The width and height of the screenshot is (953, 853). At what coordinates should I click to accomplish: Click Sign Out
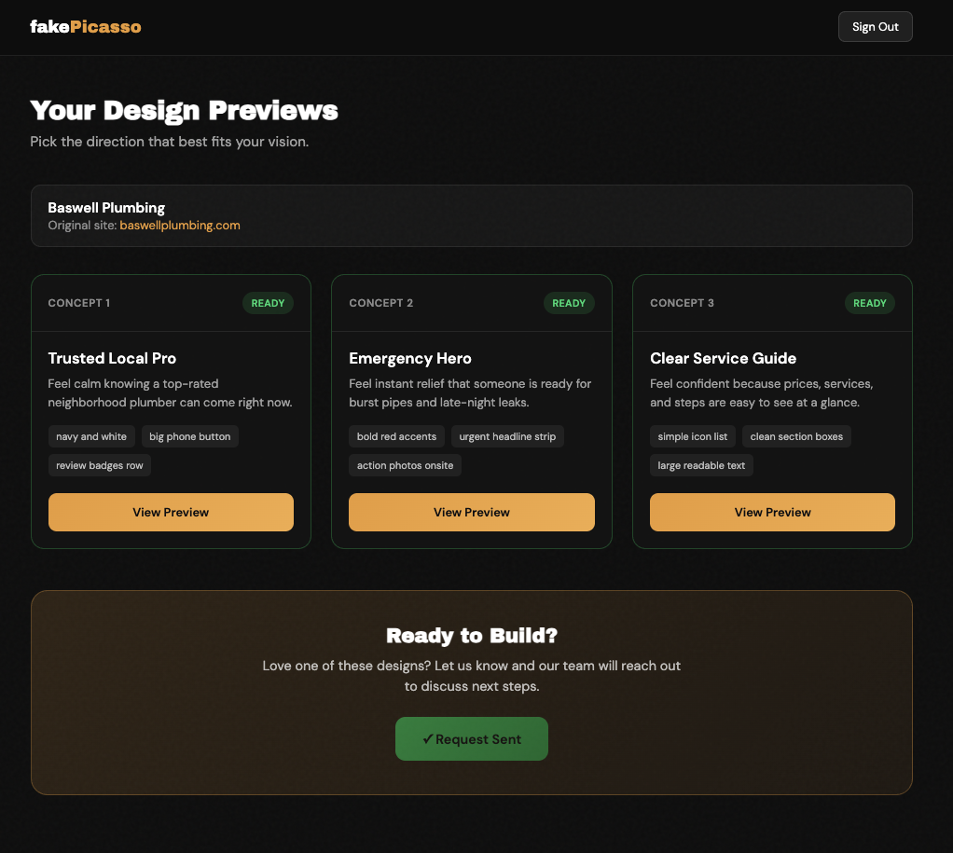pos(875,26)
